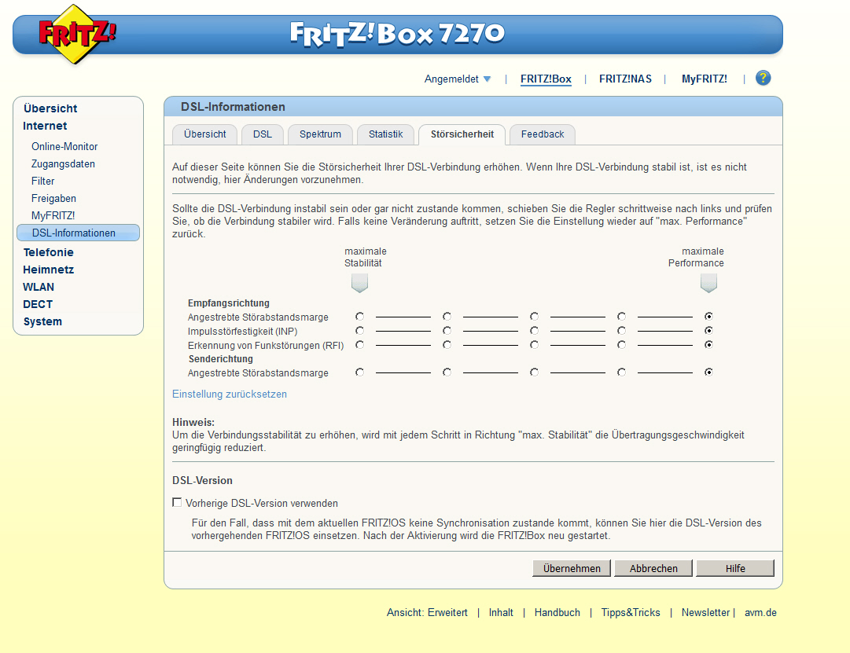Select second step for Funkstörungen (RFI)

pyautogui.click(x=447, y=345)
